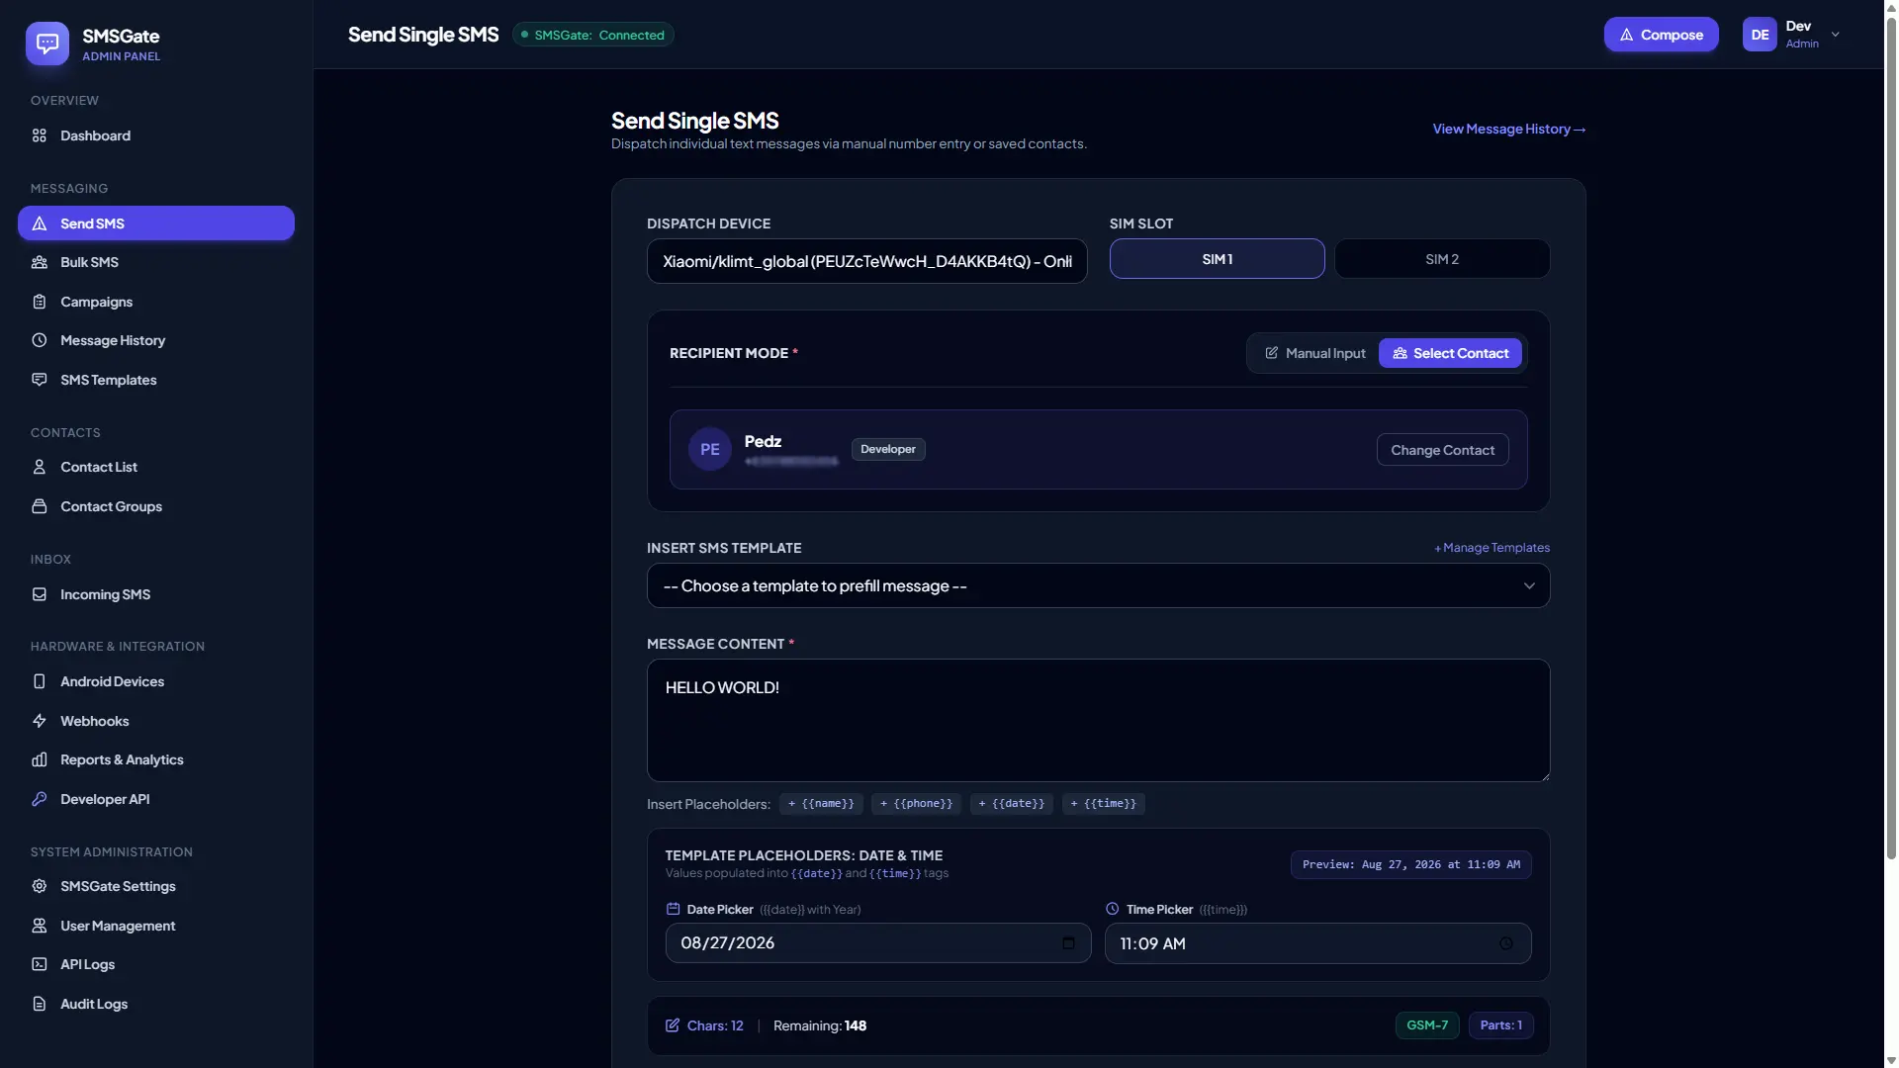This screenshot has width=1899, height=1068.
Task: Click the Audit Logs document icon
Action: click(x=40, y=1004)
